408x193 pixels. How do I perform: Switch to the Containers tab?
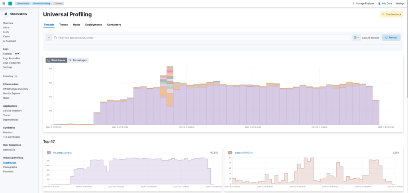point(114,25)
